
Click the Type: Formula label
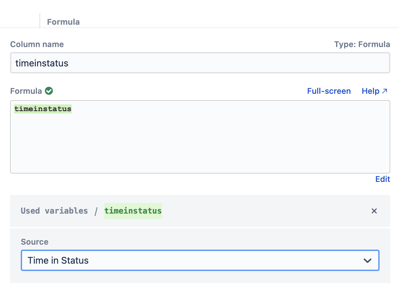click(362, 44)
